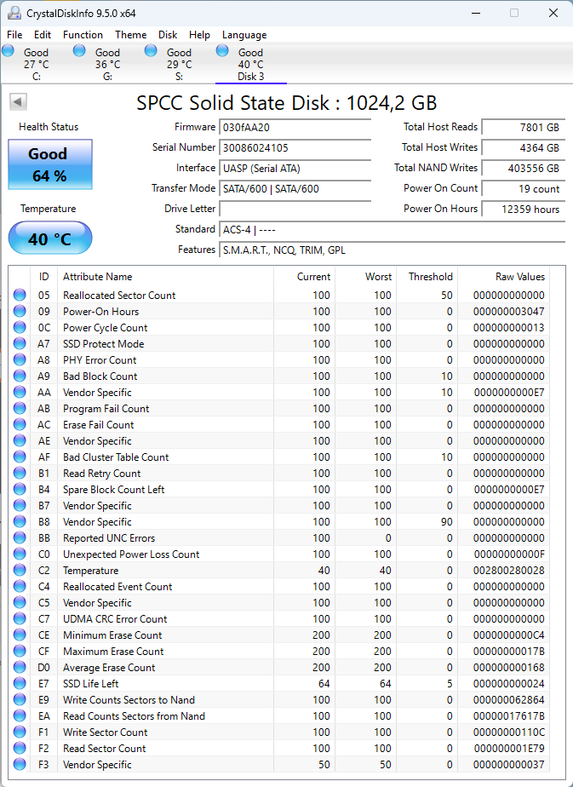Click status orb for Average Erase Count
573x787 pixels.
click(20, 668)
